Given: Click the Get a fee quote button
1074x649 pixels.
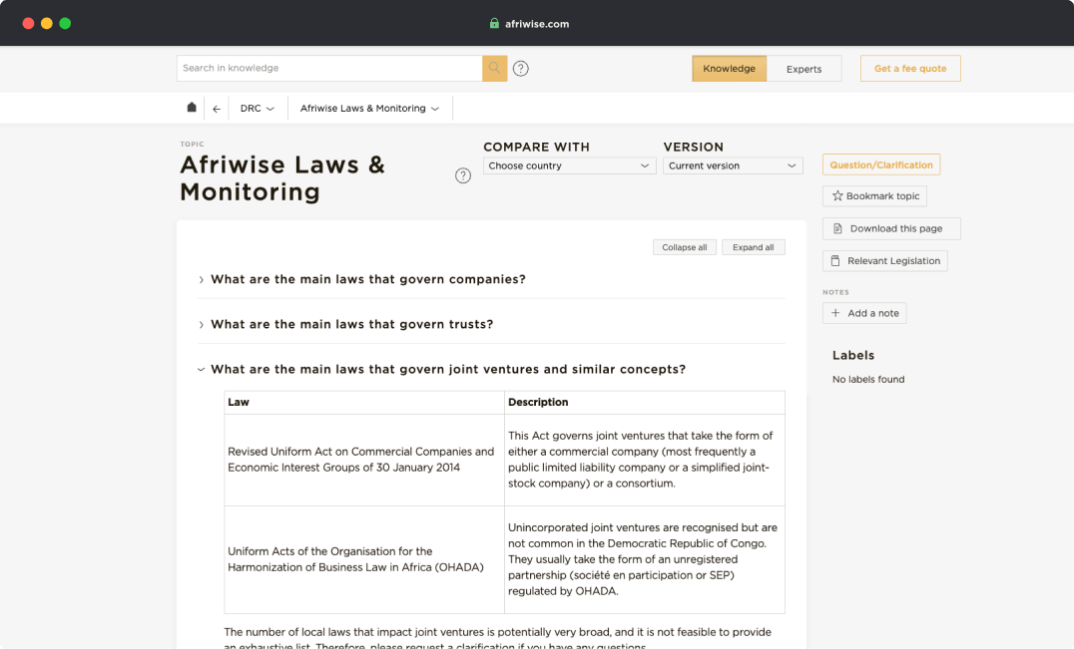Looking at the screenshot, I should (910, 69).
